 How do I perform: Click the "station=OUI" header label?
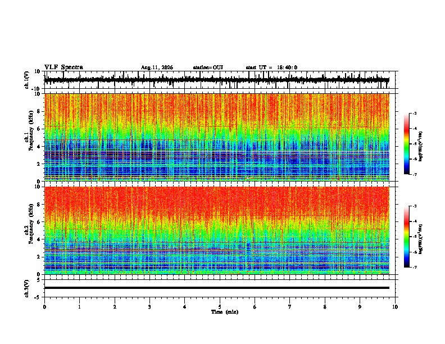coord(208,67)
